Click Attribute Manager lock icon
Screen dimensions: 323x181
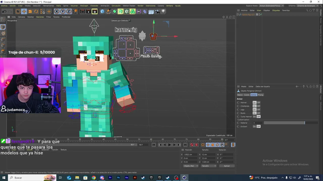311,86
